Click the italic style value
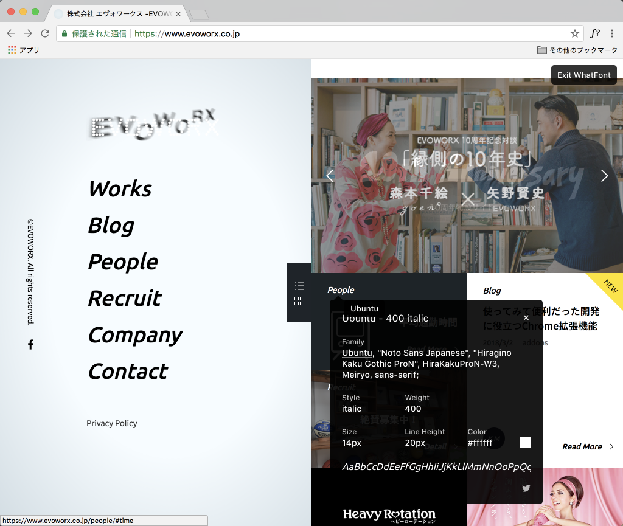 [x=352, y=409]
